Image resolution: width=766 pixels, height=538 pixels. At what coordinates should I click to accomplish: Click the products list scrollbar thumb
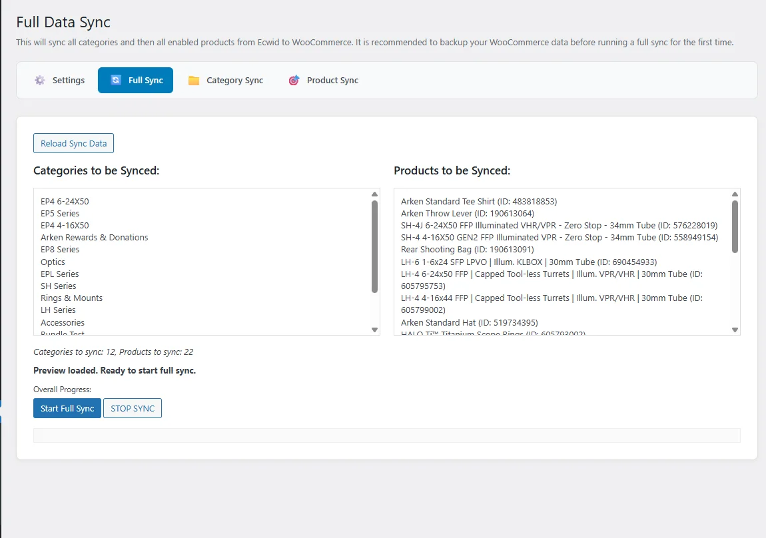[735, 226]
